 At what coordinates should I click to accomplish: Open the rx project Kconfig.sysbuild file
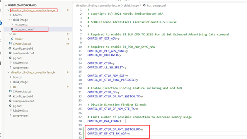(23, 49)
